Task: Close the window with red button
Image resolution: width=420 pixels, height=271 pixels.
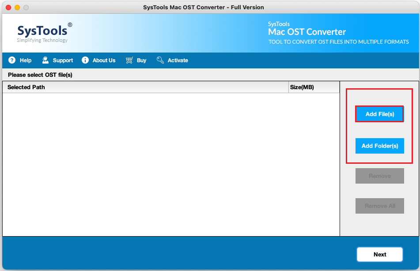Action: [x=8, y=8]
